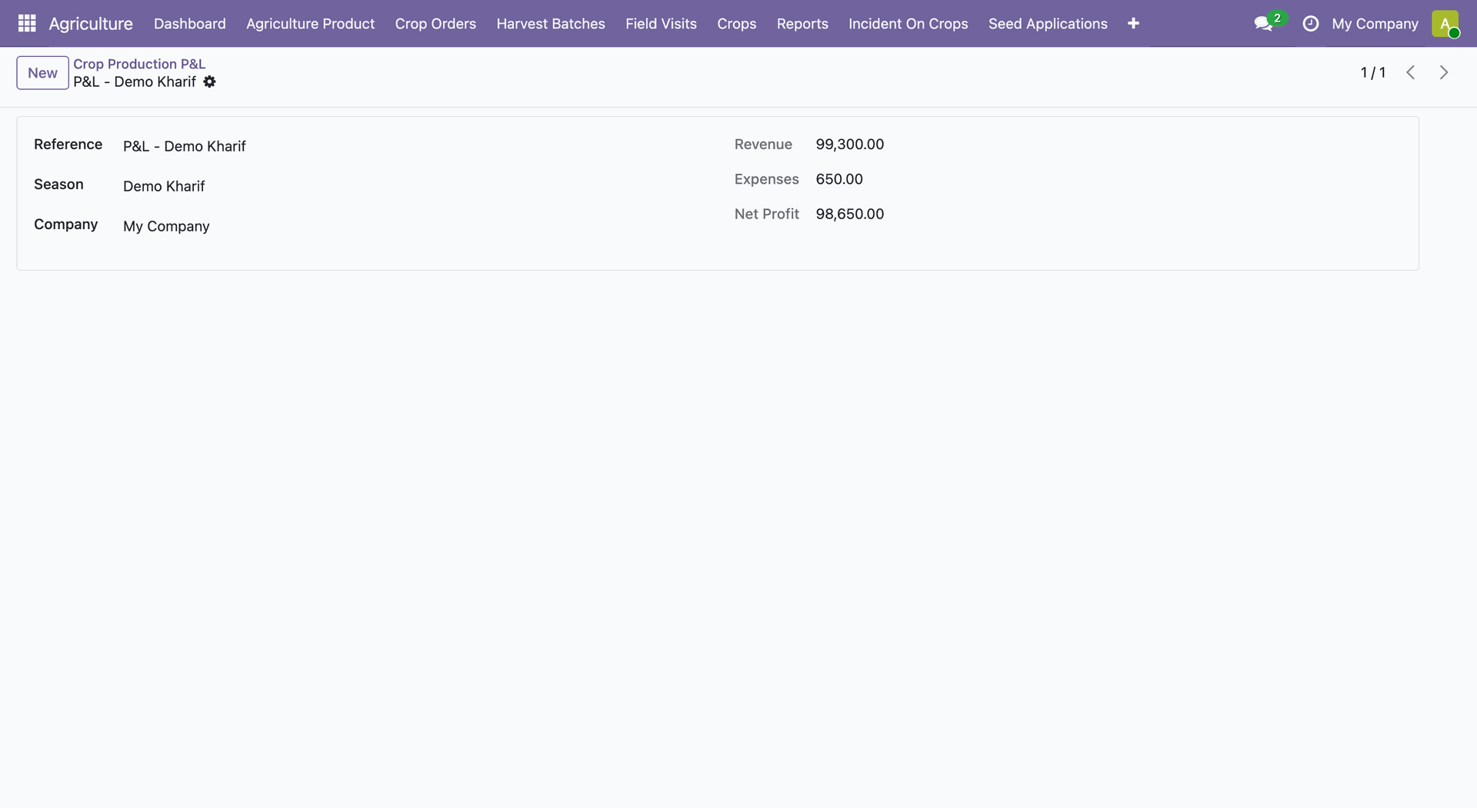Image resolution: width=1477 pixels, height=808 pixels.
Task: Go to the previous record arrow
Action: click(x=1410, y=72)
